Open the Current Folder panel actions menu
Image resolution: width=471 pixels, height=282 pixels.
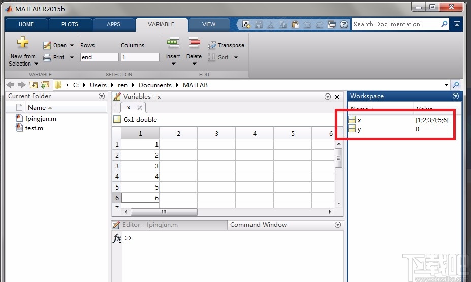102,96
